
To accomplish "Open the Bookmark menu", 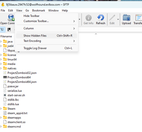I will pos(39,10).
